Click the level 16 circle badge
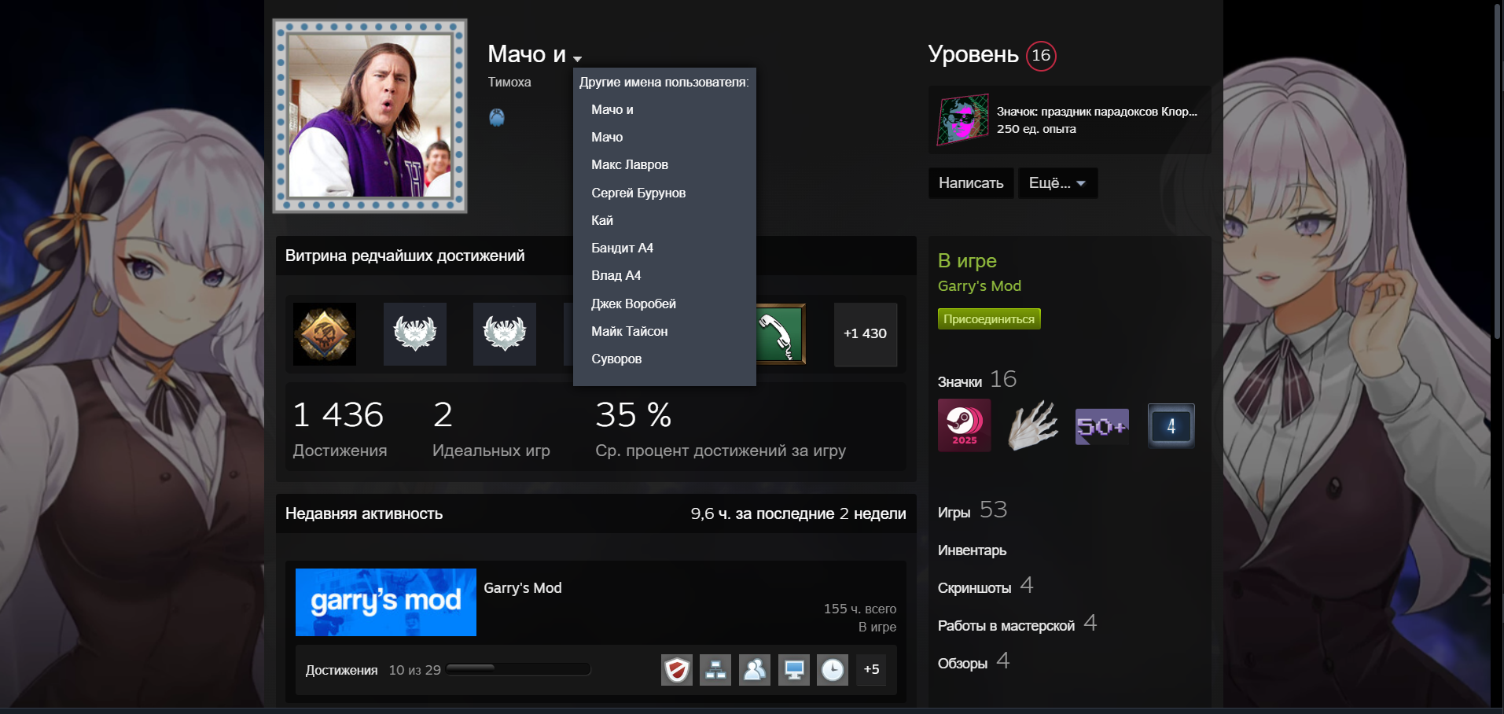 click(x=1041, y=56)
